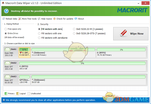Open Help topics
The image size is (151, 104).
pyautogui.click(x=45, y=19)
